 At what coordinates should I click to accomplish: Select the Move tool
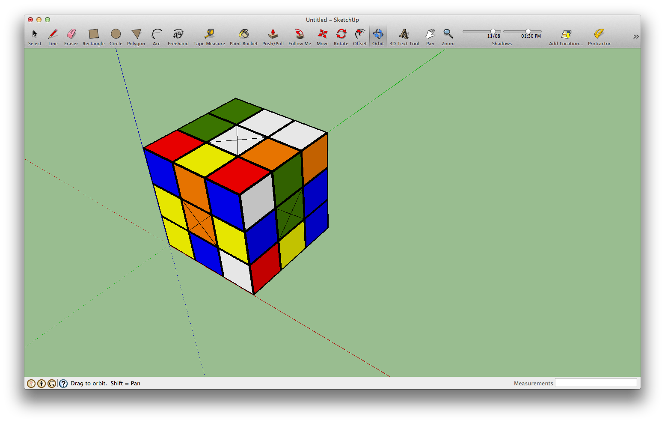323,37
